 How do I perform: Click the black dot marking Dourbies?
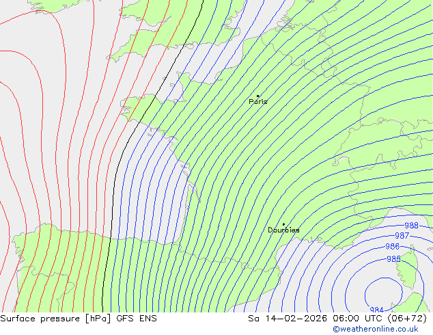(283, 224)
